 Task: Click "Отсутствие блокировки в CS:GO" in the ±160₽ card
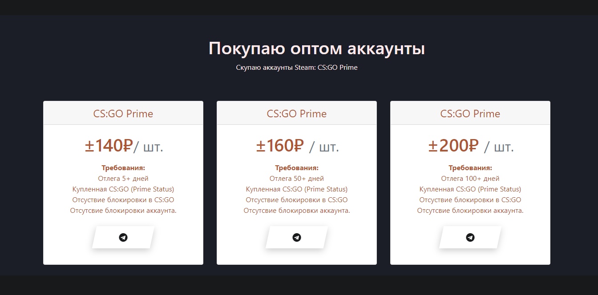297,200
